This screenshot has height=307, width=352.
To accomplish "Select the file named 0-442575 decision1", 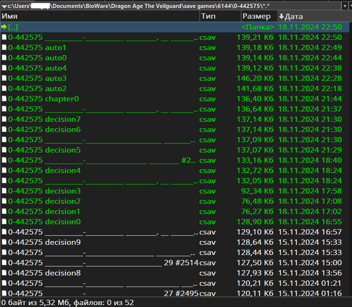I will 44,211.
